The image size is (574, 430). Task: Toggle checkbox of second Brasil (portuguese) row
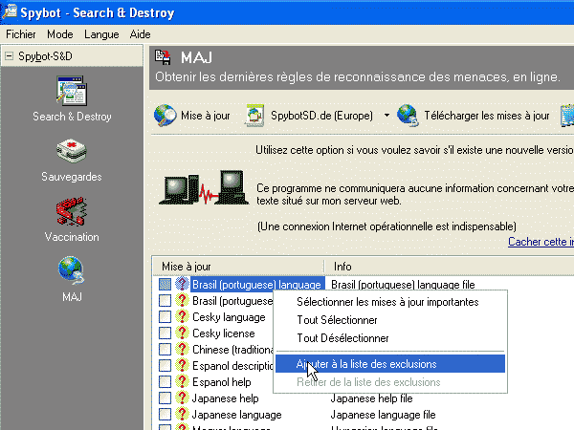(166, 301)
